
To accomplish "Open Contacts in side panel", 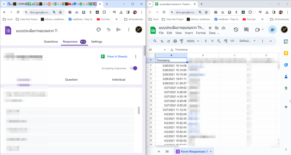I will coord(286,77).
